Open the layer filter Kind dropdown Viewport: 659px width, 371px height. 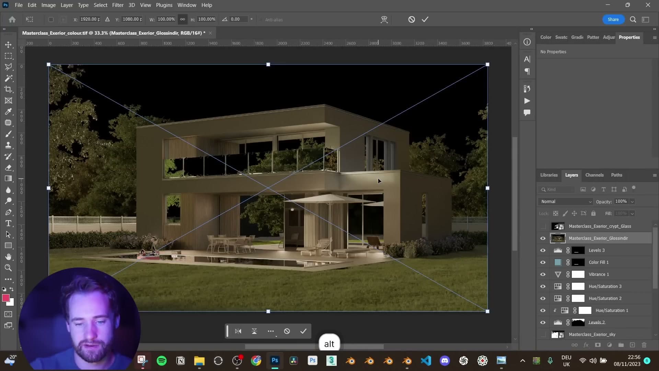click(x=557, y=190)
